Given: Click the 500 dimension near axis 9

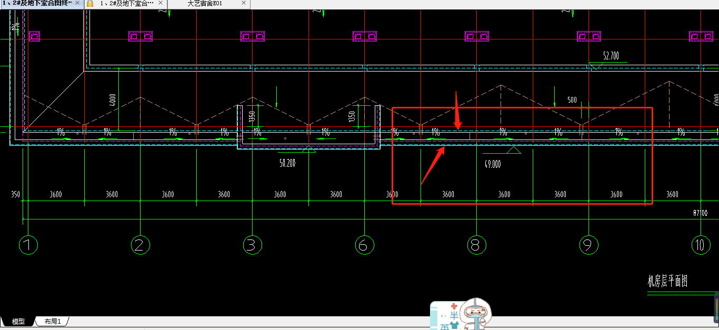Looking at the screenshot, I should 572,99.
